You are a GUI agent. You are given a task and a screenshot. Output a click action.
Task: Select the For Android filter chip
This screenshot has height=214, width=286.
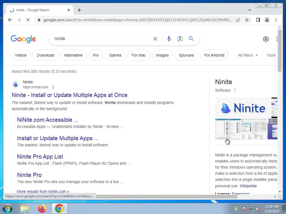click(x=214, y=55)
